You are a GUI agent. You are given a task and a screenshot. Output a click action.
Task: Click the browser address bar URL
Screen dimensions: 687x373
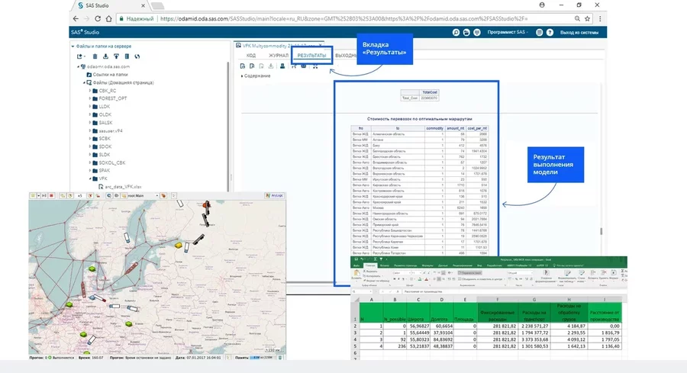[344, 19]
